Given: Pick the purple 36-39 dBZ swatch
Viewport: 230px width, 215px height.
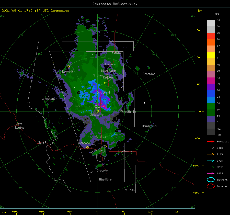Looking at the screenshot, I should pos(211,87).
